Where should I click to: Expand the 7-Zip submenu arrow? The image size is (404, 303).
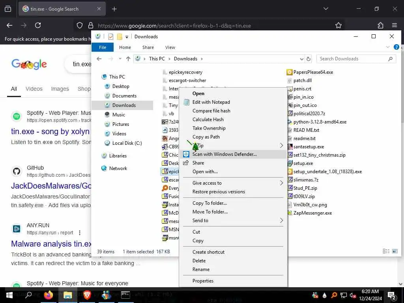click(x=281, y=146)
